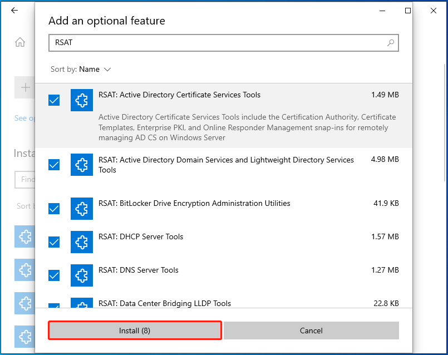Screen dimensions: 448x355
Task: Click the DNS Server Tools feature icon
Action: click(x=81, y=275)
